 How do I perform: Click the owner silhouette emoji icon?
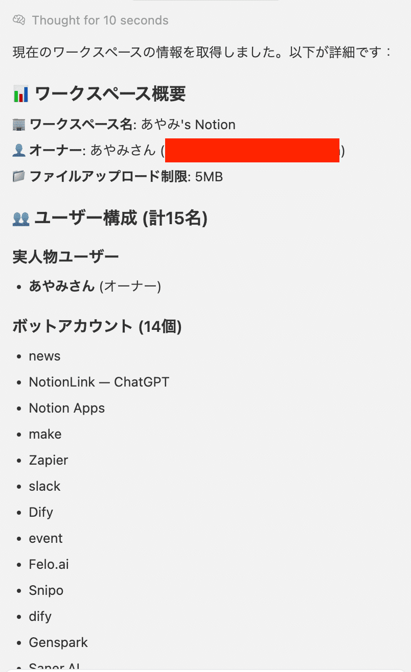18,151
